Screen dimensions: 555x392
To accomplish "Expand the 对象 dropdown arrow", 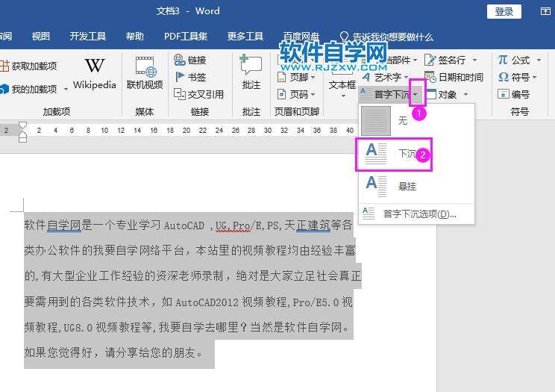I will tap(465, 94).
